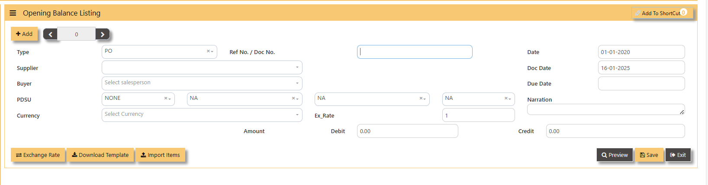The image size is (708, 185).
Task: Clear the PO type selection
Action: pos(208,51)
